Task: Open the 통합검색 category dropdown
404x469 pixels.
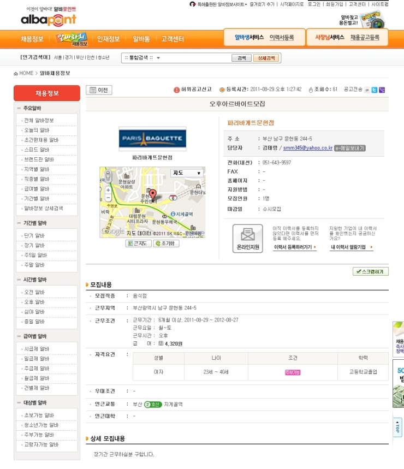Action: (x=142, y=58)
